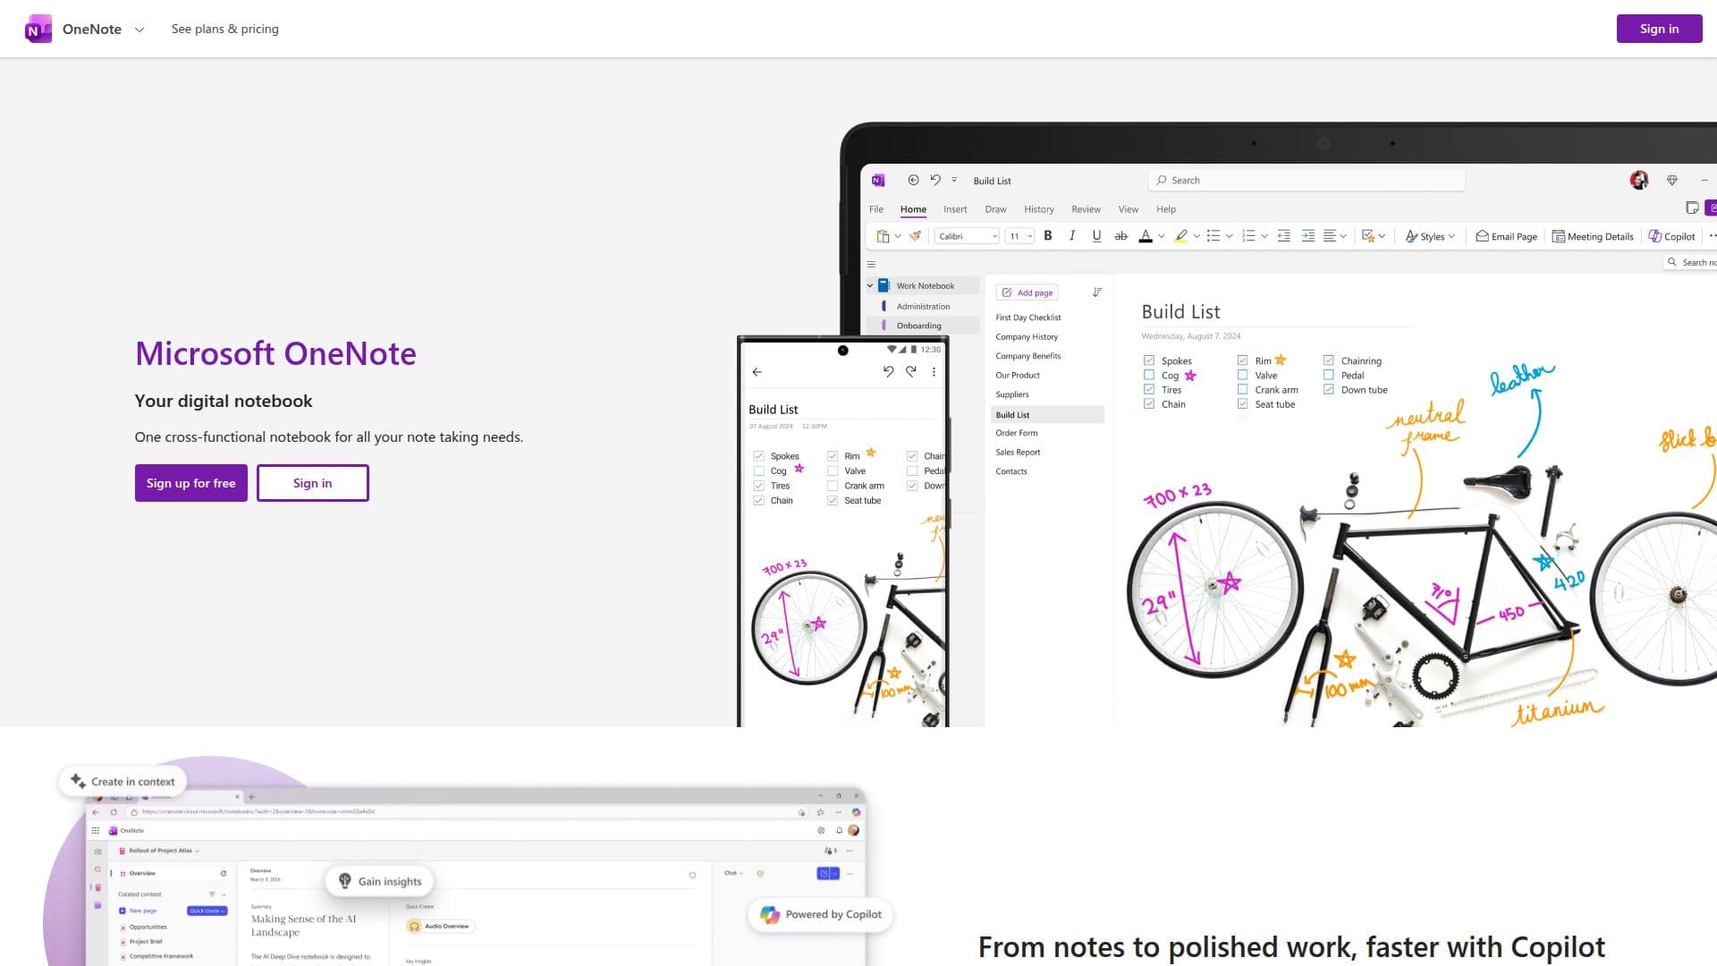Open the font size 11 dropdown
1717x966 pixels.
point(1019,236)
